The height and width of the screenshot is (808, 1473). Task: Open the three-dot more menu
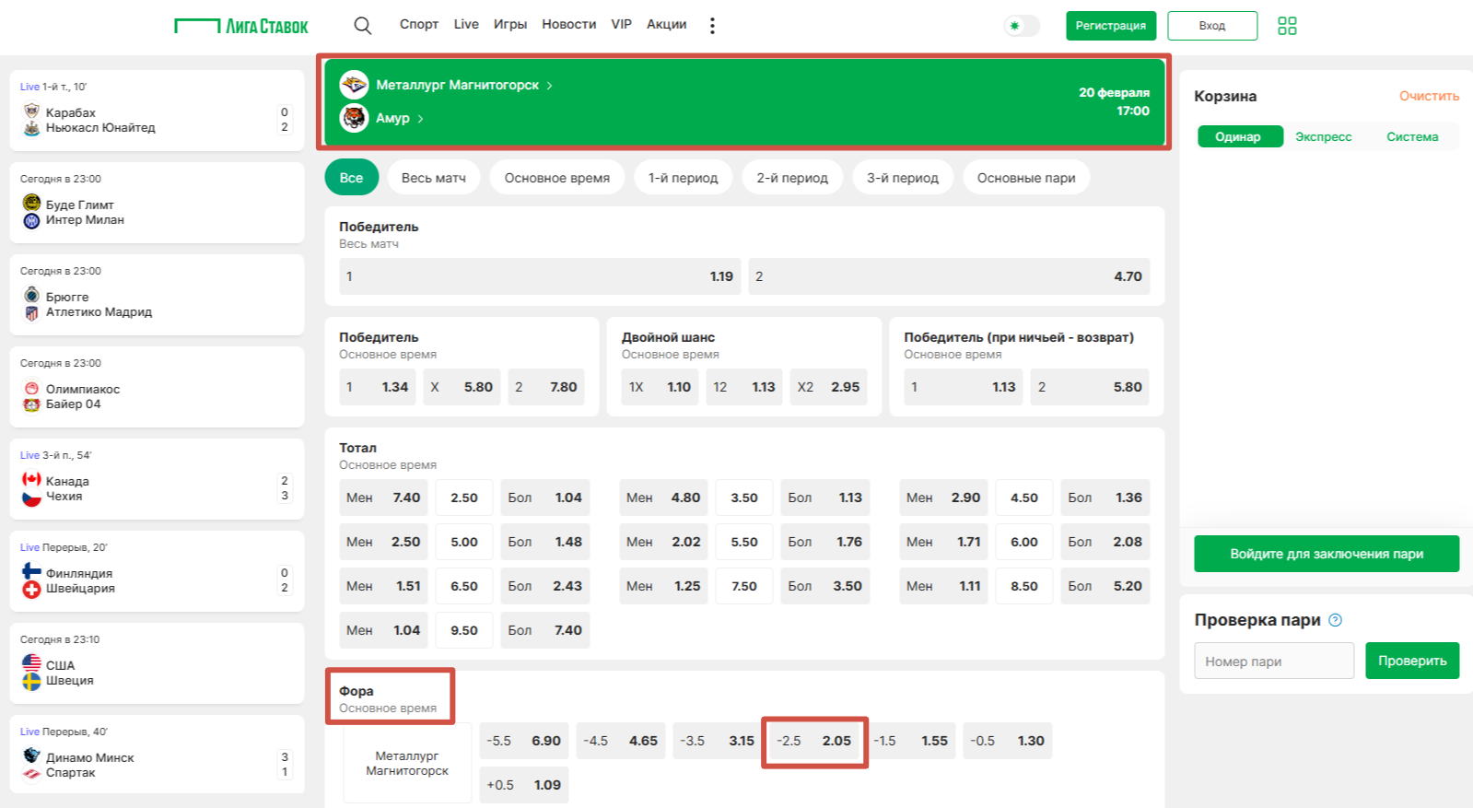[x=712, y=26]
